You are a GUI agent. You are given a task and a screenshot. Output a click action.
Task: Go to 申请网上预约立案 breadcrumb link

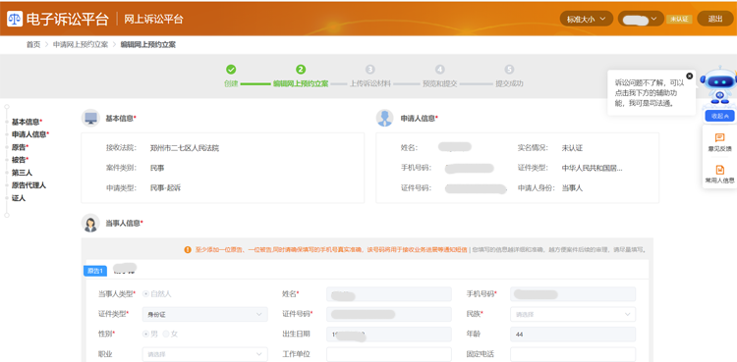81,44
